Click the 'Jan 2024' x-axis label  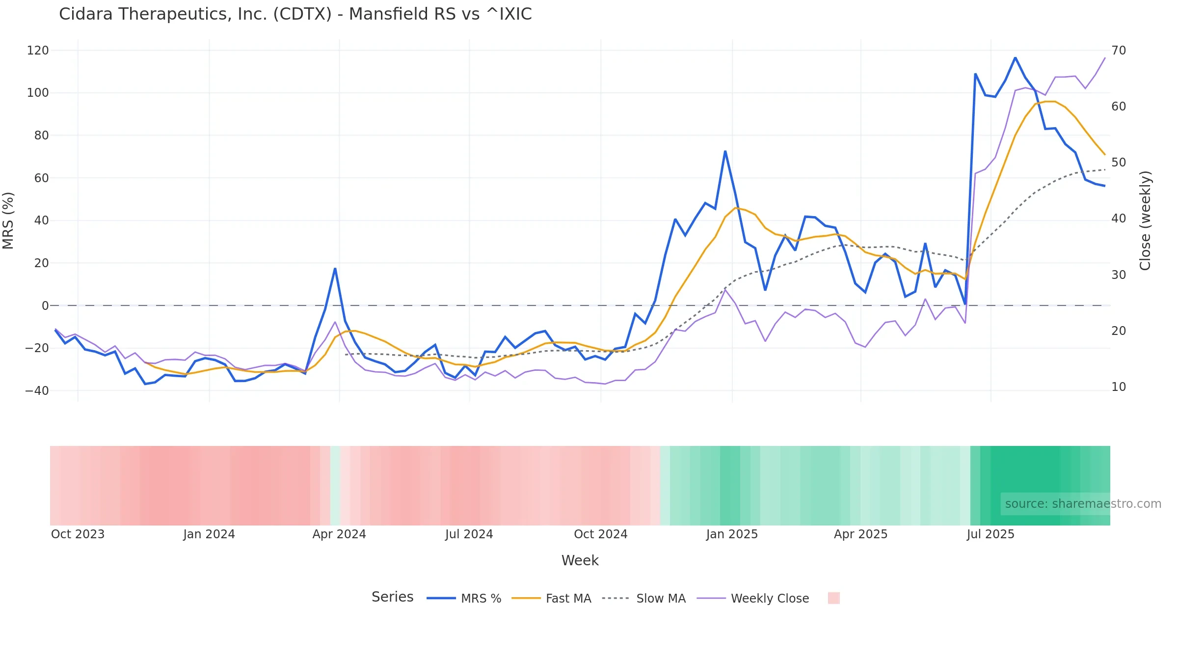click(x=209, y=534)
